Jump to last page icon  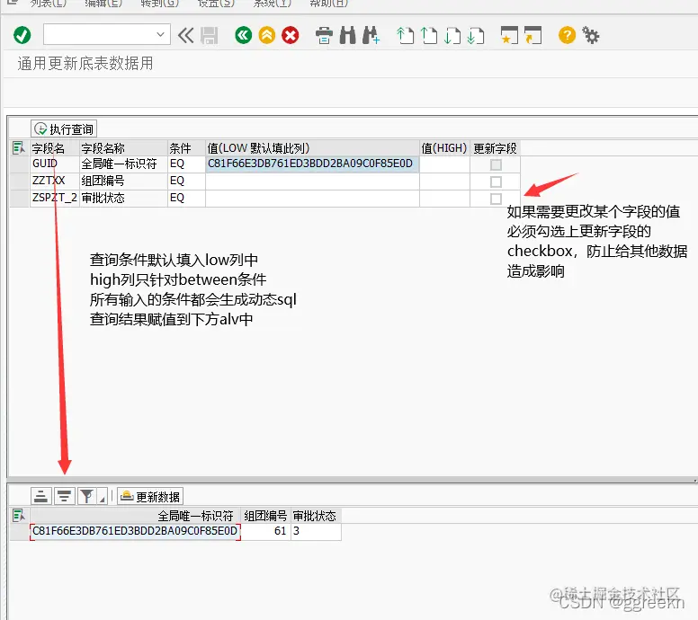pyautogui.click(x=476, y=36)
